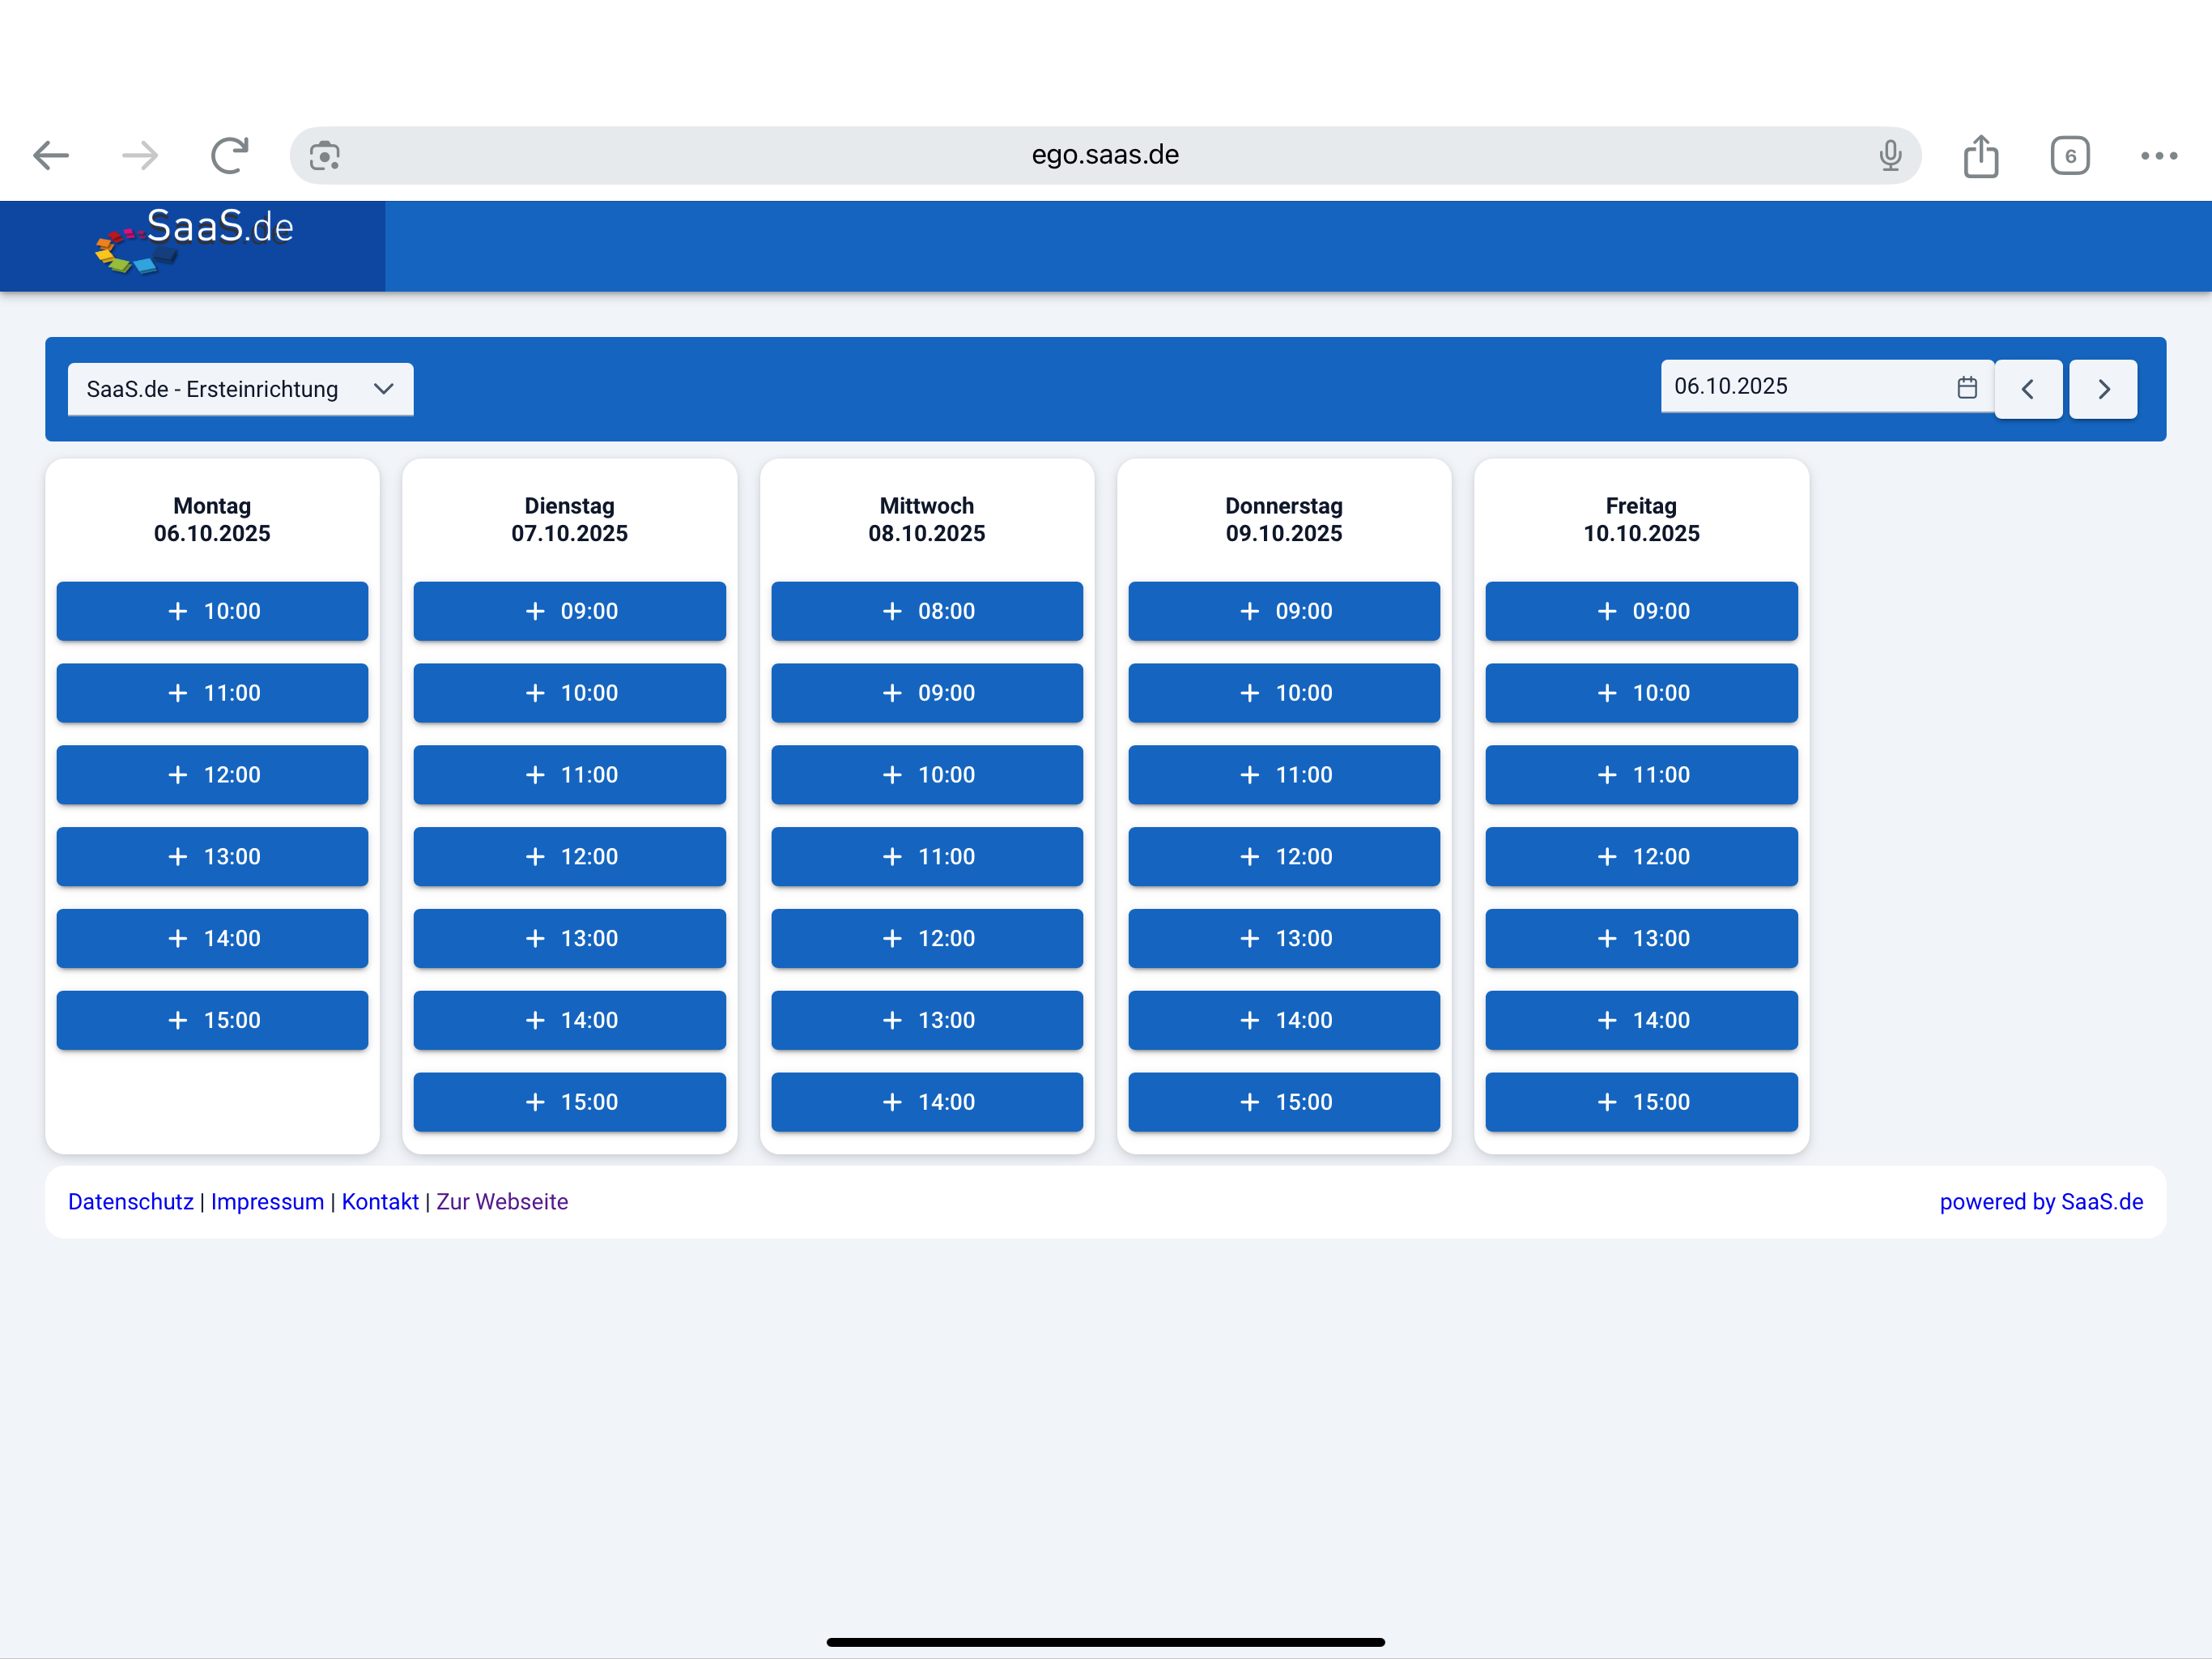Tap the microphone icon in address bar
The image size is (2212, 1659).
(x=1889, y=155)
